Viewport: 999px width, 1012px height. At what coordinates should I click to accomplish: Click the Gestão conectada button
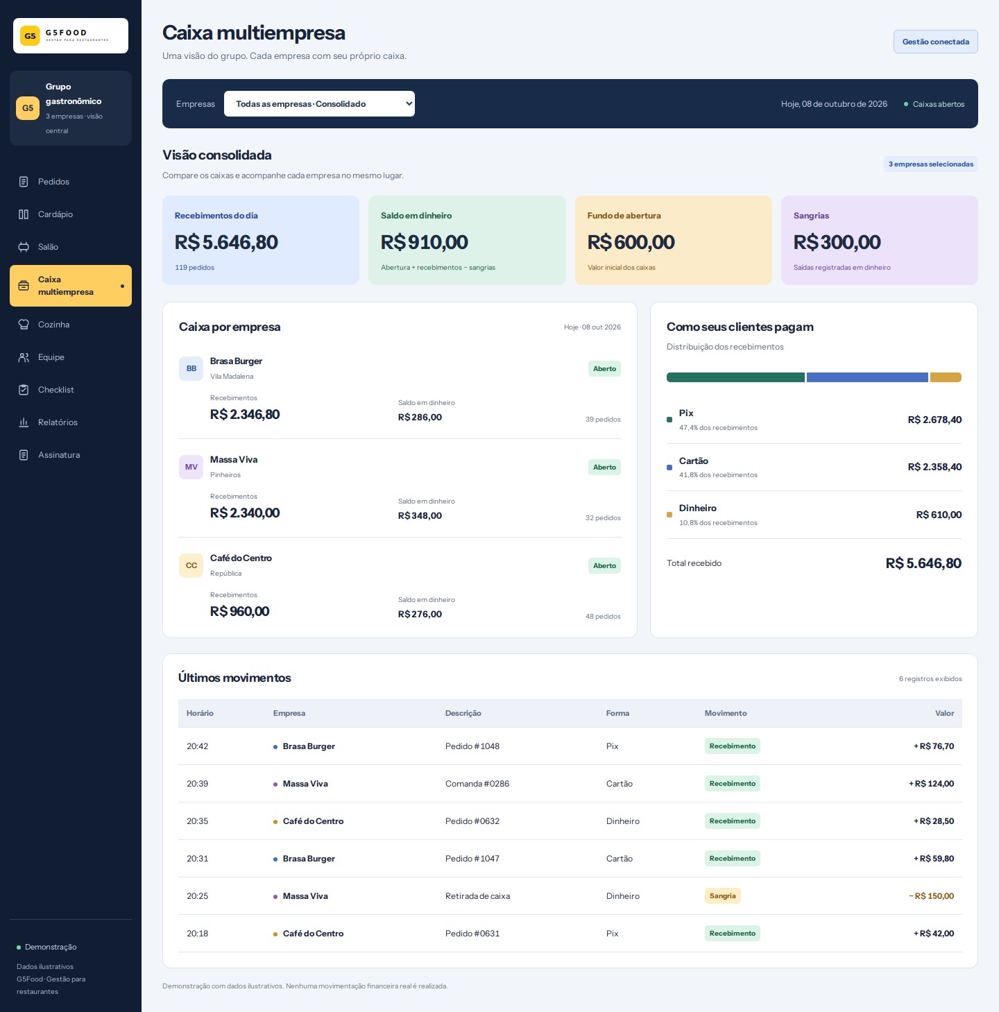(936, 42)
